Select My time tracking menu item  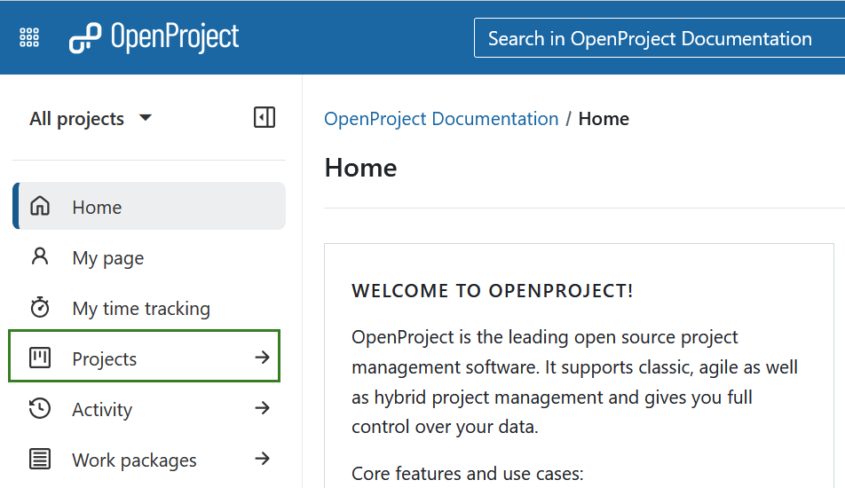[141, 309]
